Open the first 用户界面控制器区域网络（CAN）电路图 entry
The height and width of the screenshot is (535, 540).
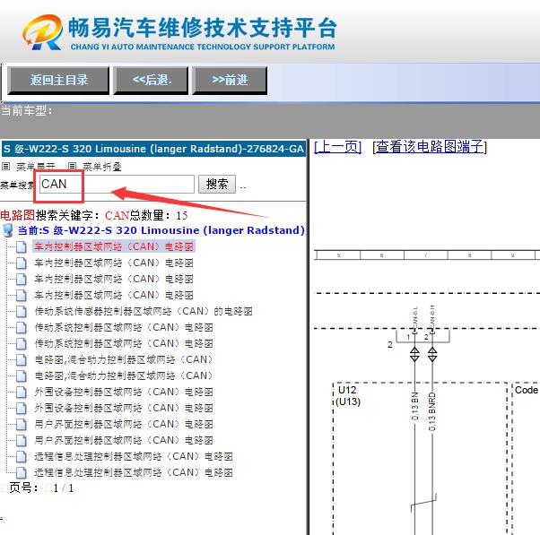[124, 424]
